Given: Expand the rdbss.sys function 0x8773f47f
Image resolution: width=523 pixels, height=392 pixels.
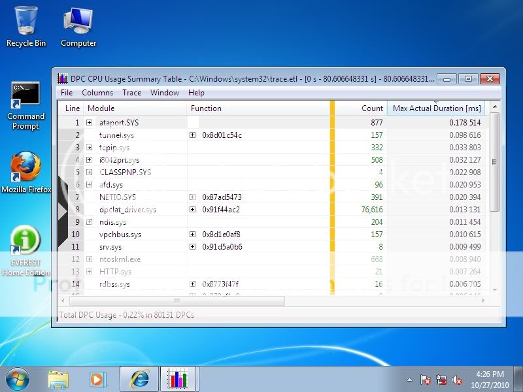Looking at the screenshot, I should point(192,284).
